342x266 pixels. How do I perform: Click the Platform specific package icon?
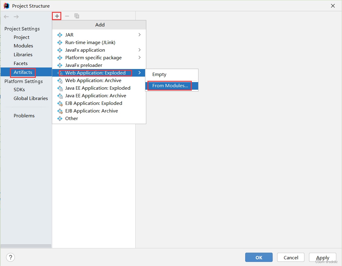coord(60,58)
